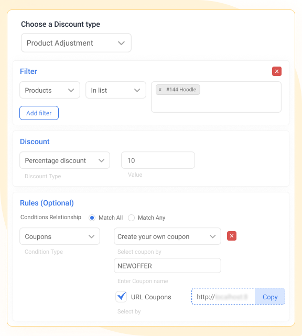Viewport: 302px width, 336px height.
Task: Click chevron on Create your own coupon
Action: pos(213,236)
